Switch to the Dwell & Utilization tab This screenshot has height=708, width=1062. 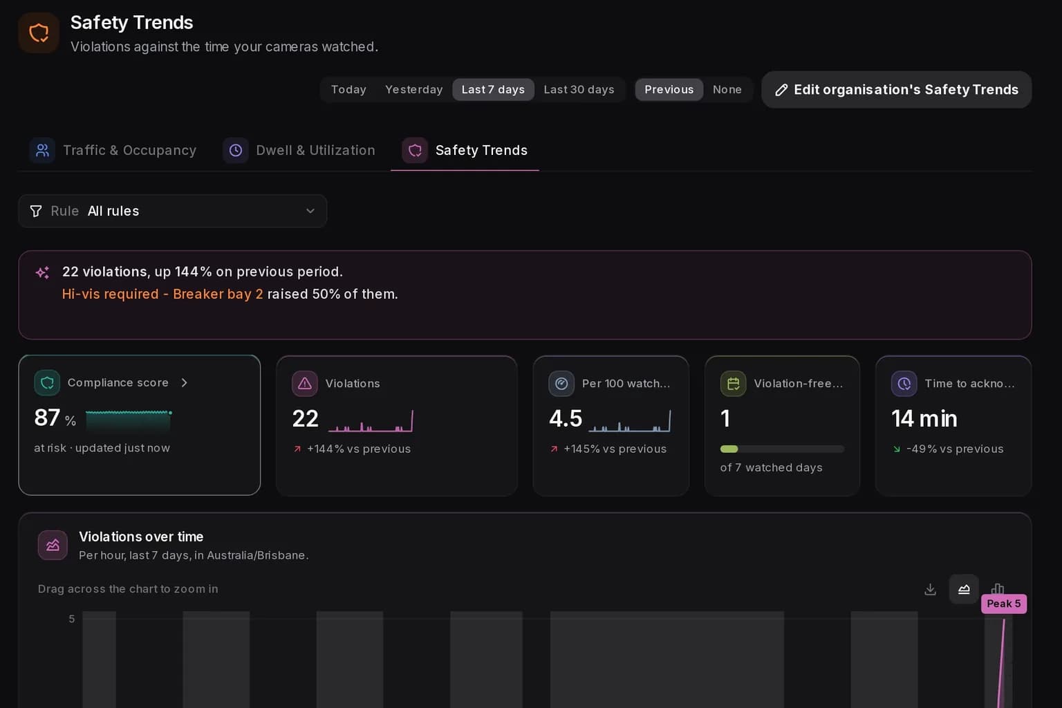click(299, 151)
